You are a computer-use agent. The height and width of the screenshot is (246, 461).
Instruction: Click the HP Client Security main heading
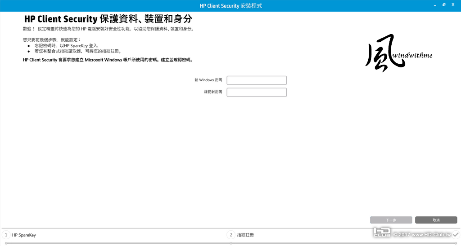point(108,19)
